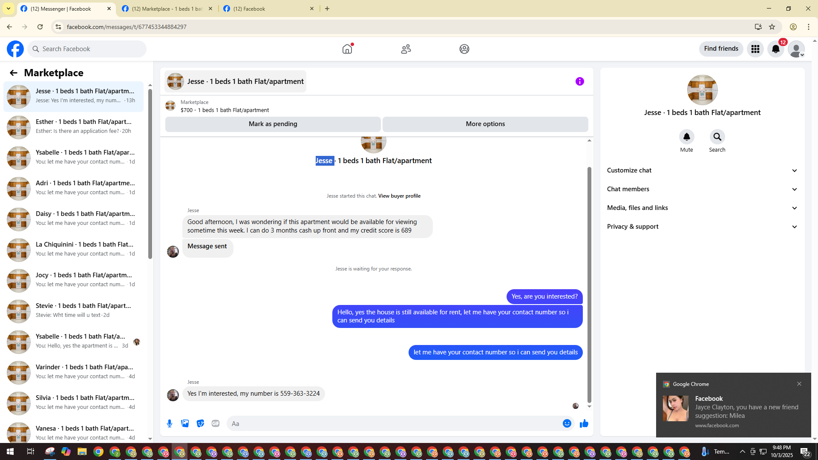Click the More options button
This screenshot has width=818, height=460.
(x=485, y=124)
